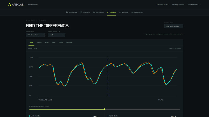Viewport: 209px width, 117px height.
Task: Switch to the DRS code chart tab
Action: 69,43
